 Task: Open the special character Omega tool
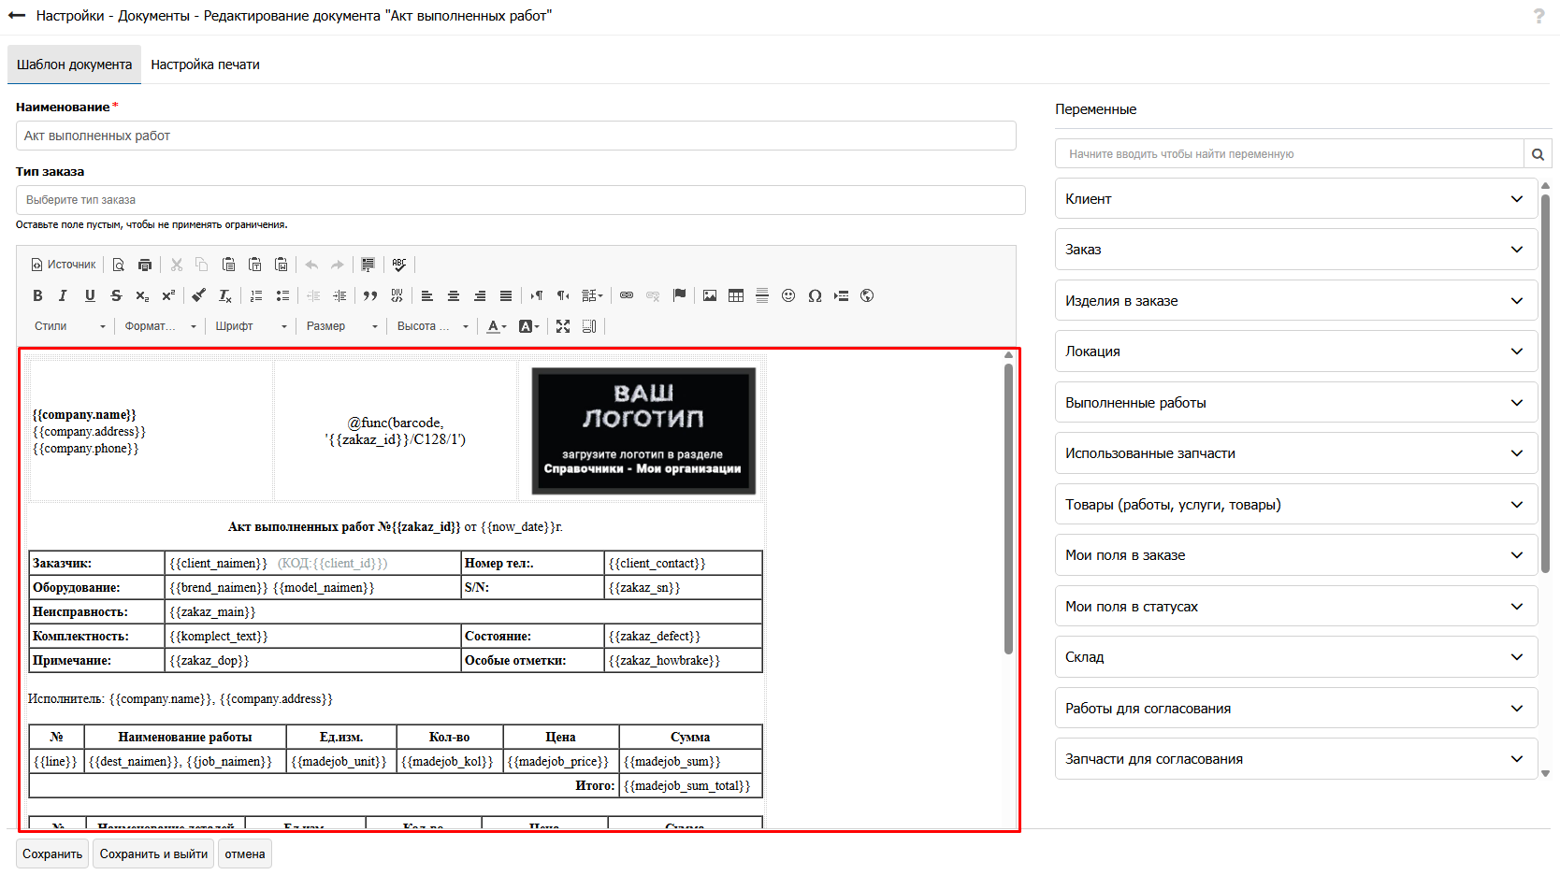pyautogui.click(x=815, y=295)
